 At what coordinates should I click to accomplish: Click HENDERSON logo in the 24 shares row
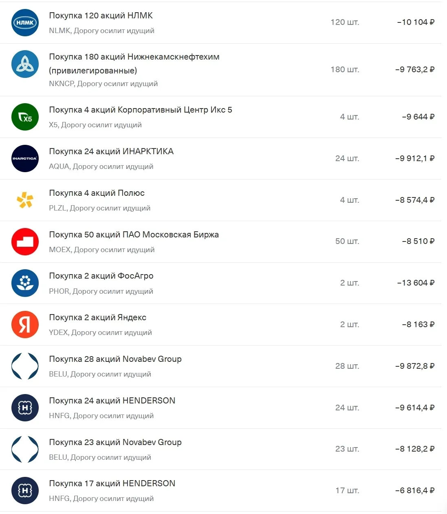tap(25, 408)
